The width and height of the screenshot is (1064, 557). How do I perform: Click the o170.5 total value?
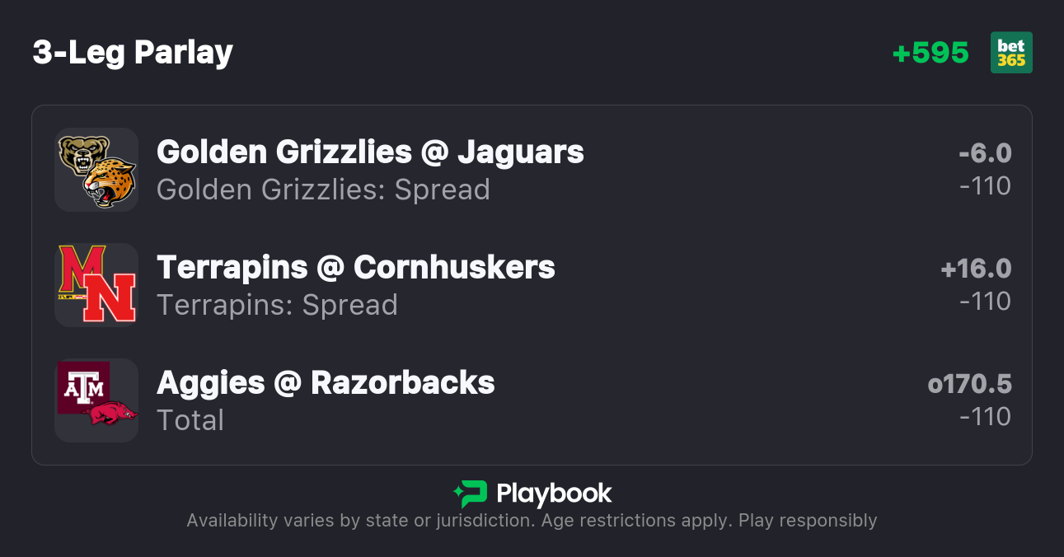[969, 384]
